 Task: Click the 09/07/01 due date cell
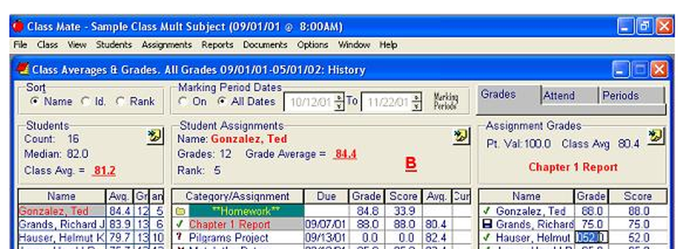[x=326, y=224]
